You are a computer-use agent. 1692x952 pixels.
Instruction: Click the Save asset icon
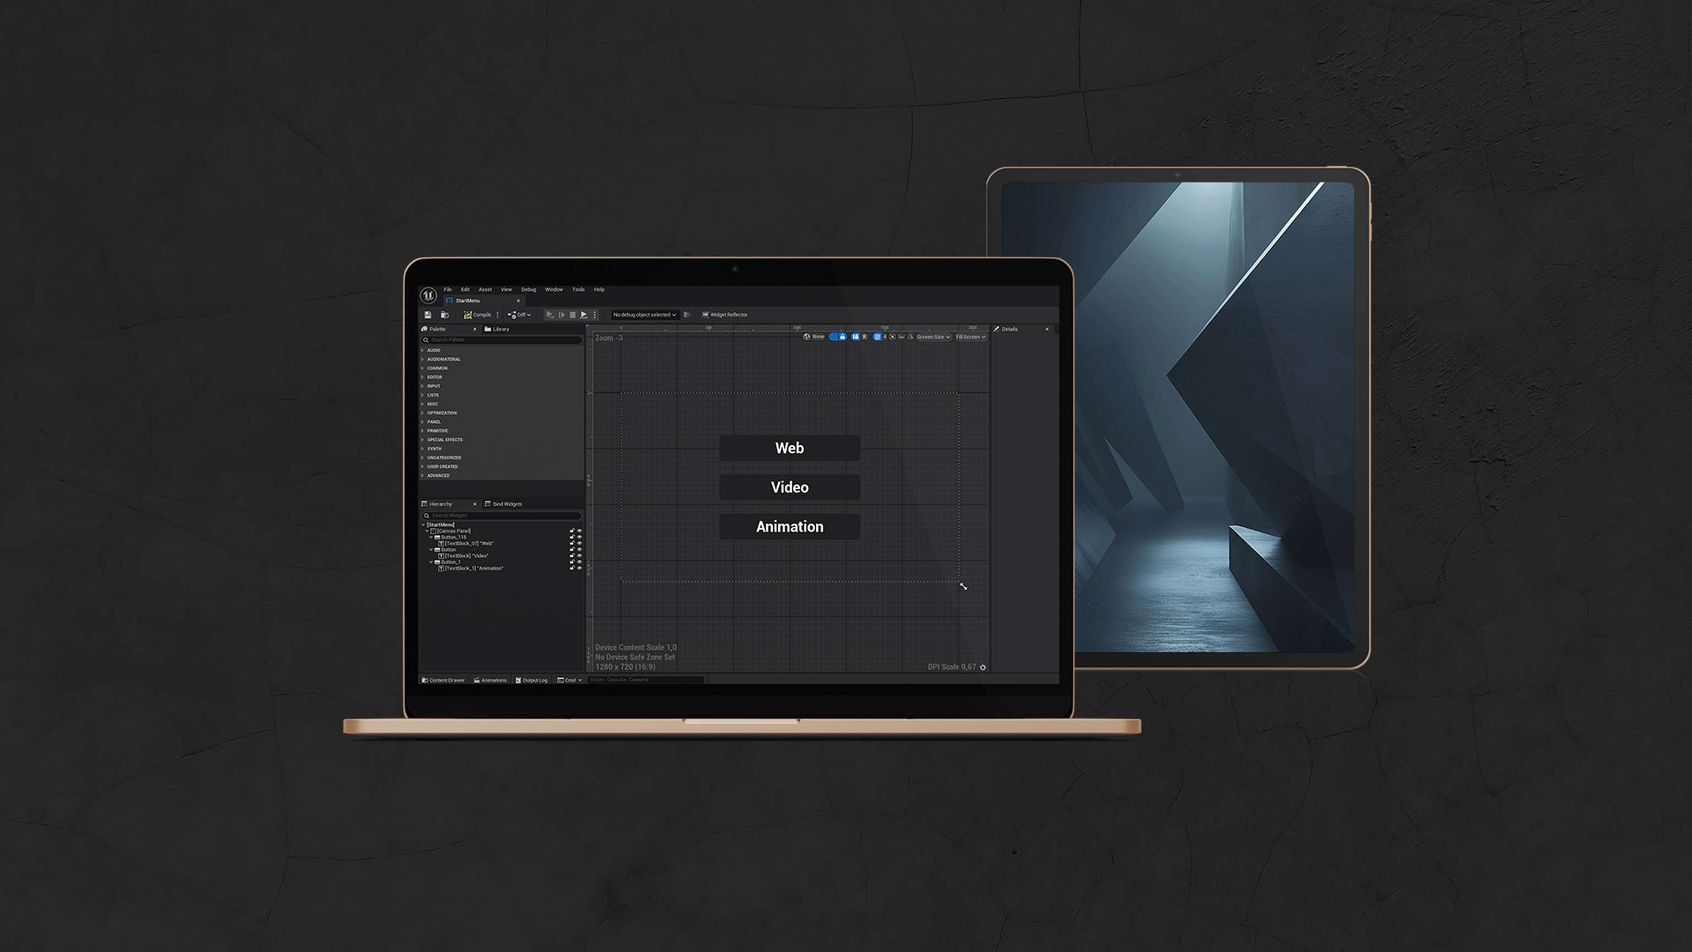[427, 315]
